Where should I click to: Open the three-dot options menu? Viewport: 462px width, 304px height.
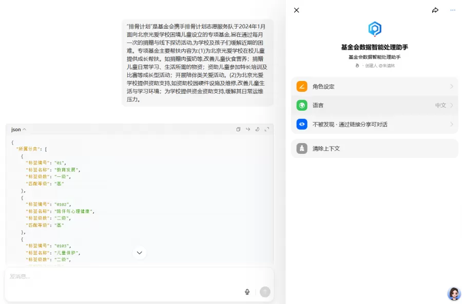tap(452, 10)
